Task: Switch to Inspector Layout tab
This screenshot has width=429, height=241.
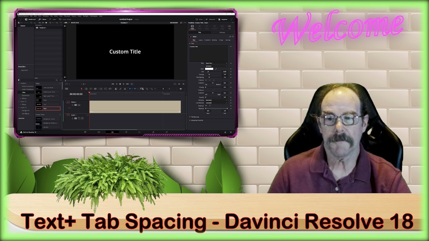Action: pos(201,40)
